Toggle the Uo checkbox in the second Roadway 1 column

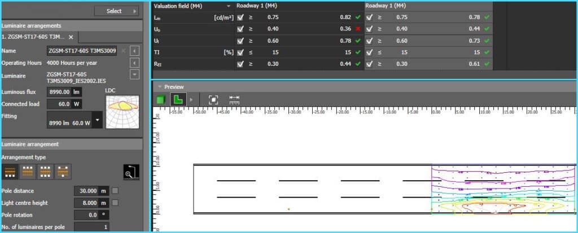click(369, 28)
